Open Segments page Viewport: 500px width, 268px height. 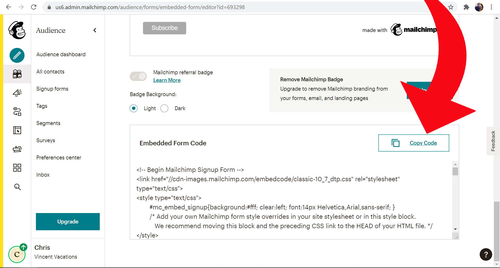click(48, 123)
